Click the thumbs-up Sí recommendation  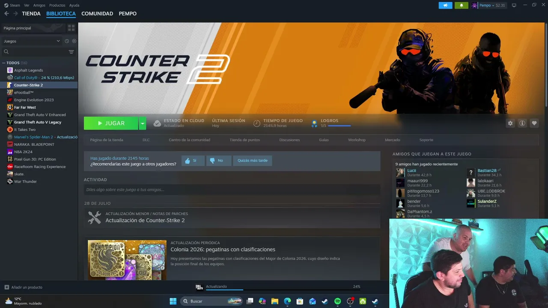pyautogui.click(x=193, y=160)
